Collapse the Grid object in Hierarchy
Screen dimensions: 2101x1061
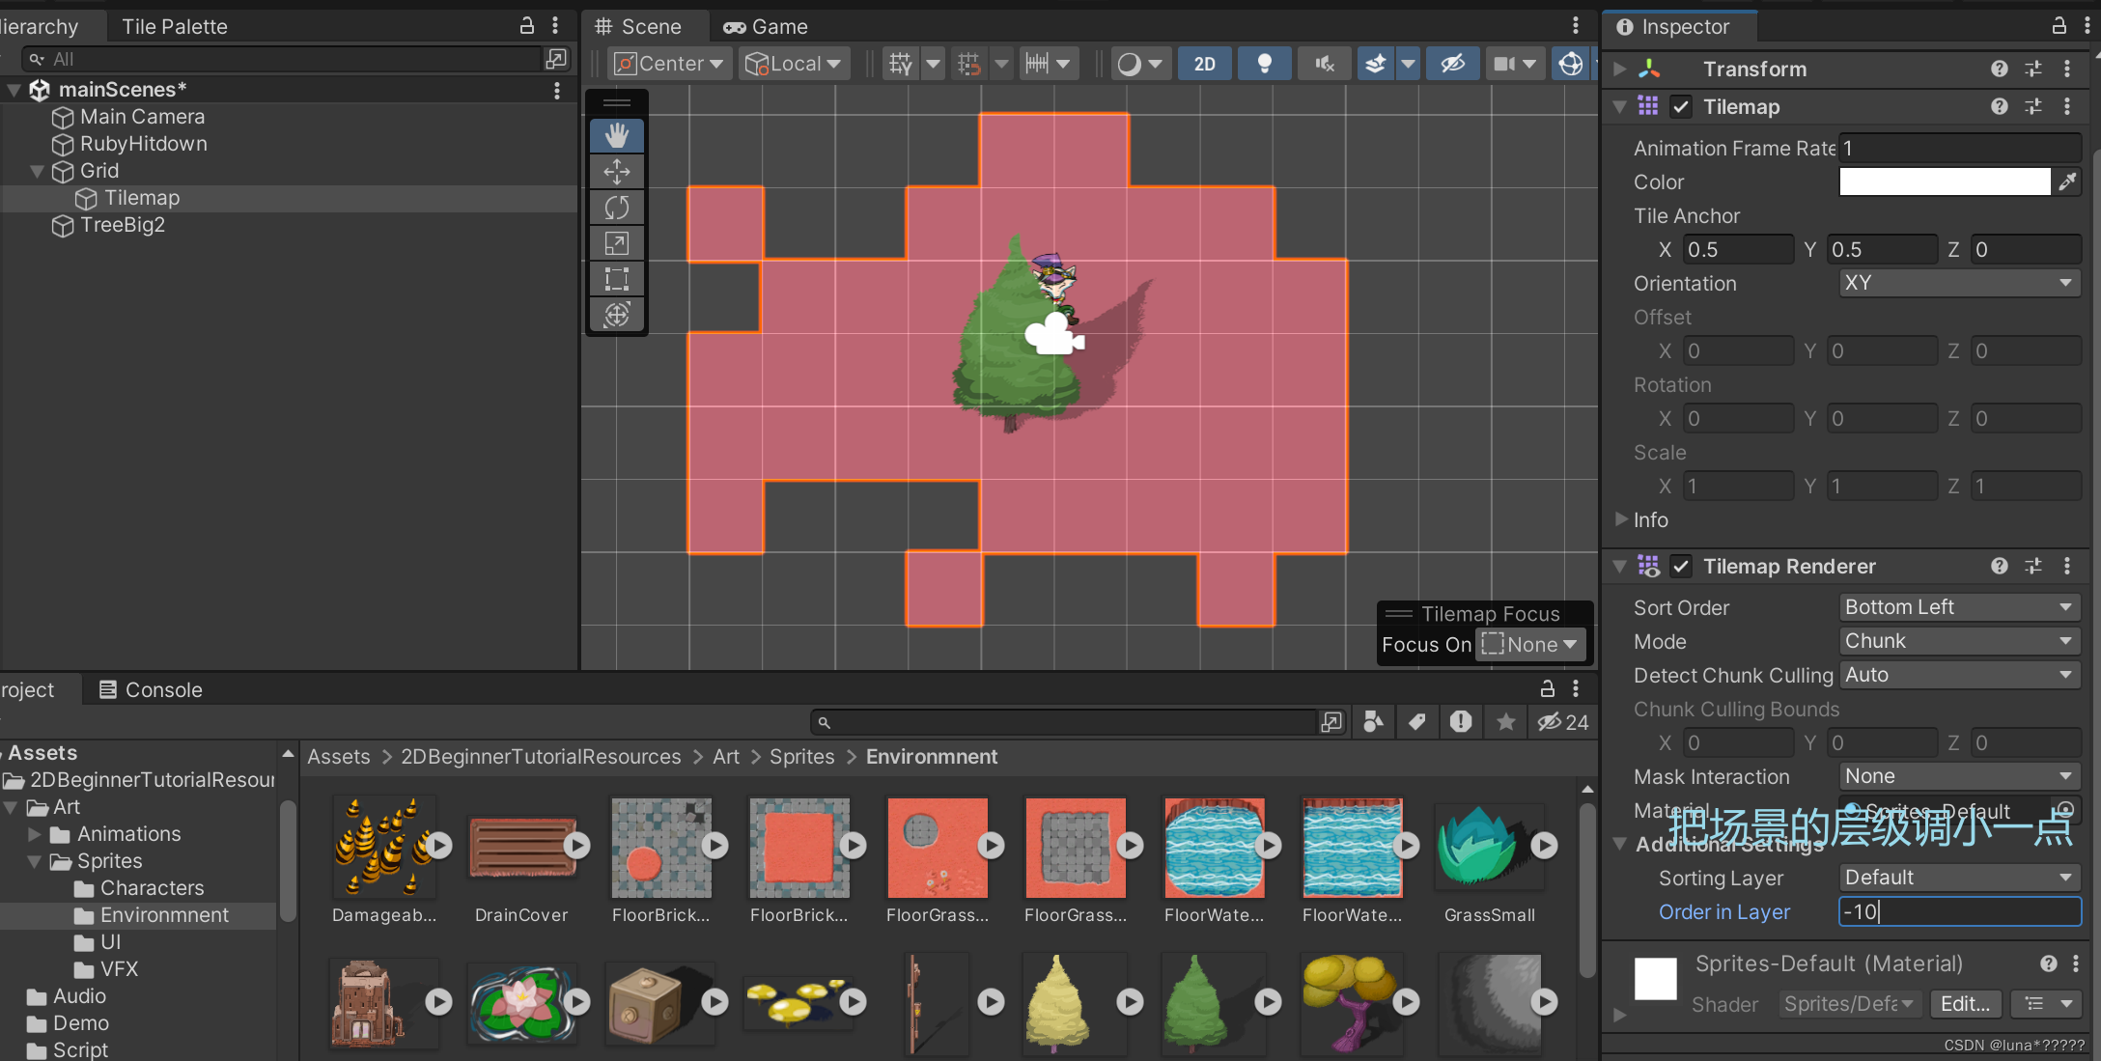(38, 171)
